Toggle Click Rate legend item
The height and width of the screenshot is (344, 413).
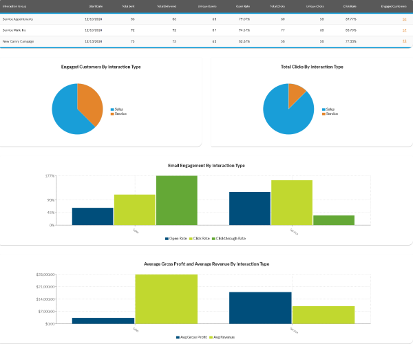pos(200,238)
